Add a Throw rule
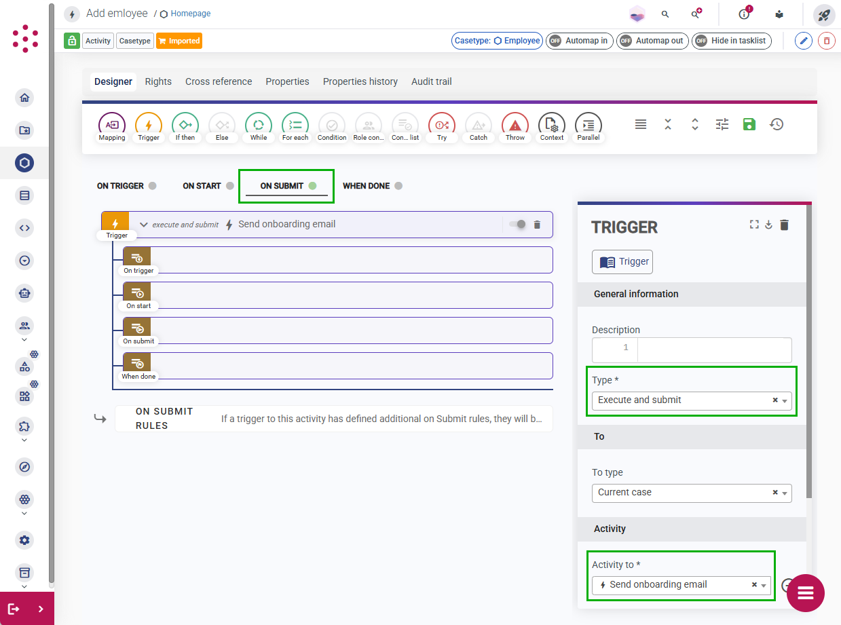Image resolution: width=841 pixels, height=625 pixels. coord(515,126)
